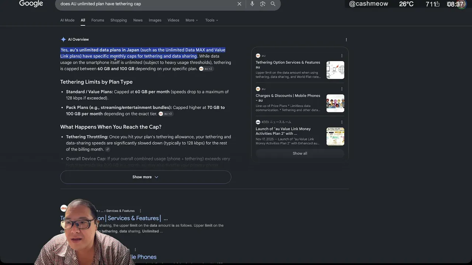472x265 pixels.
Task: Click the Google logo
Action: (x=31, y=4)
